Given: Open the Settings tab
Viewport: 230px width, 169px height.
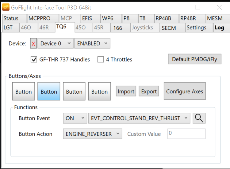Looking at the screenshot, I should pos(196,28).
